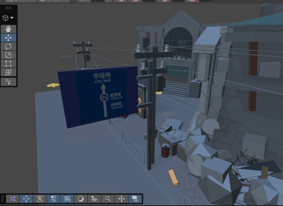This screenshot has height=206, width=283.
Task: Select the blue city hall road sign
Action: [98, 97]
